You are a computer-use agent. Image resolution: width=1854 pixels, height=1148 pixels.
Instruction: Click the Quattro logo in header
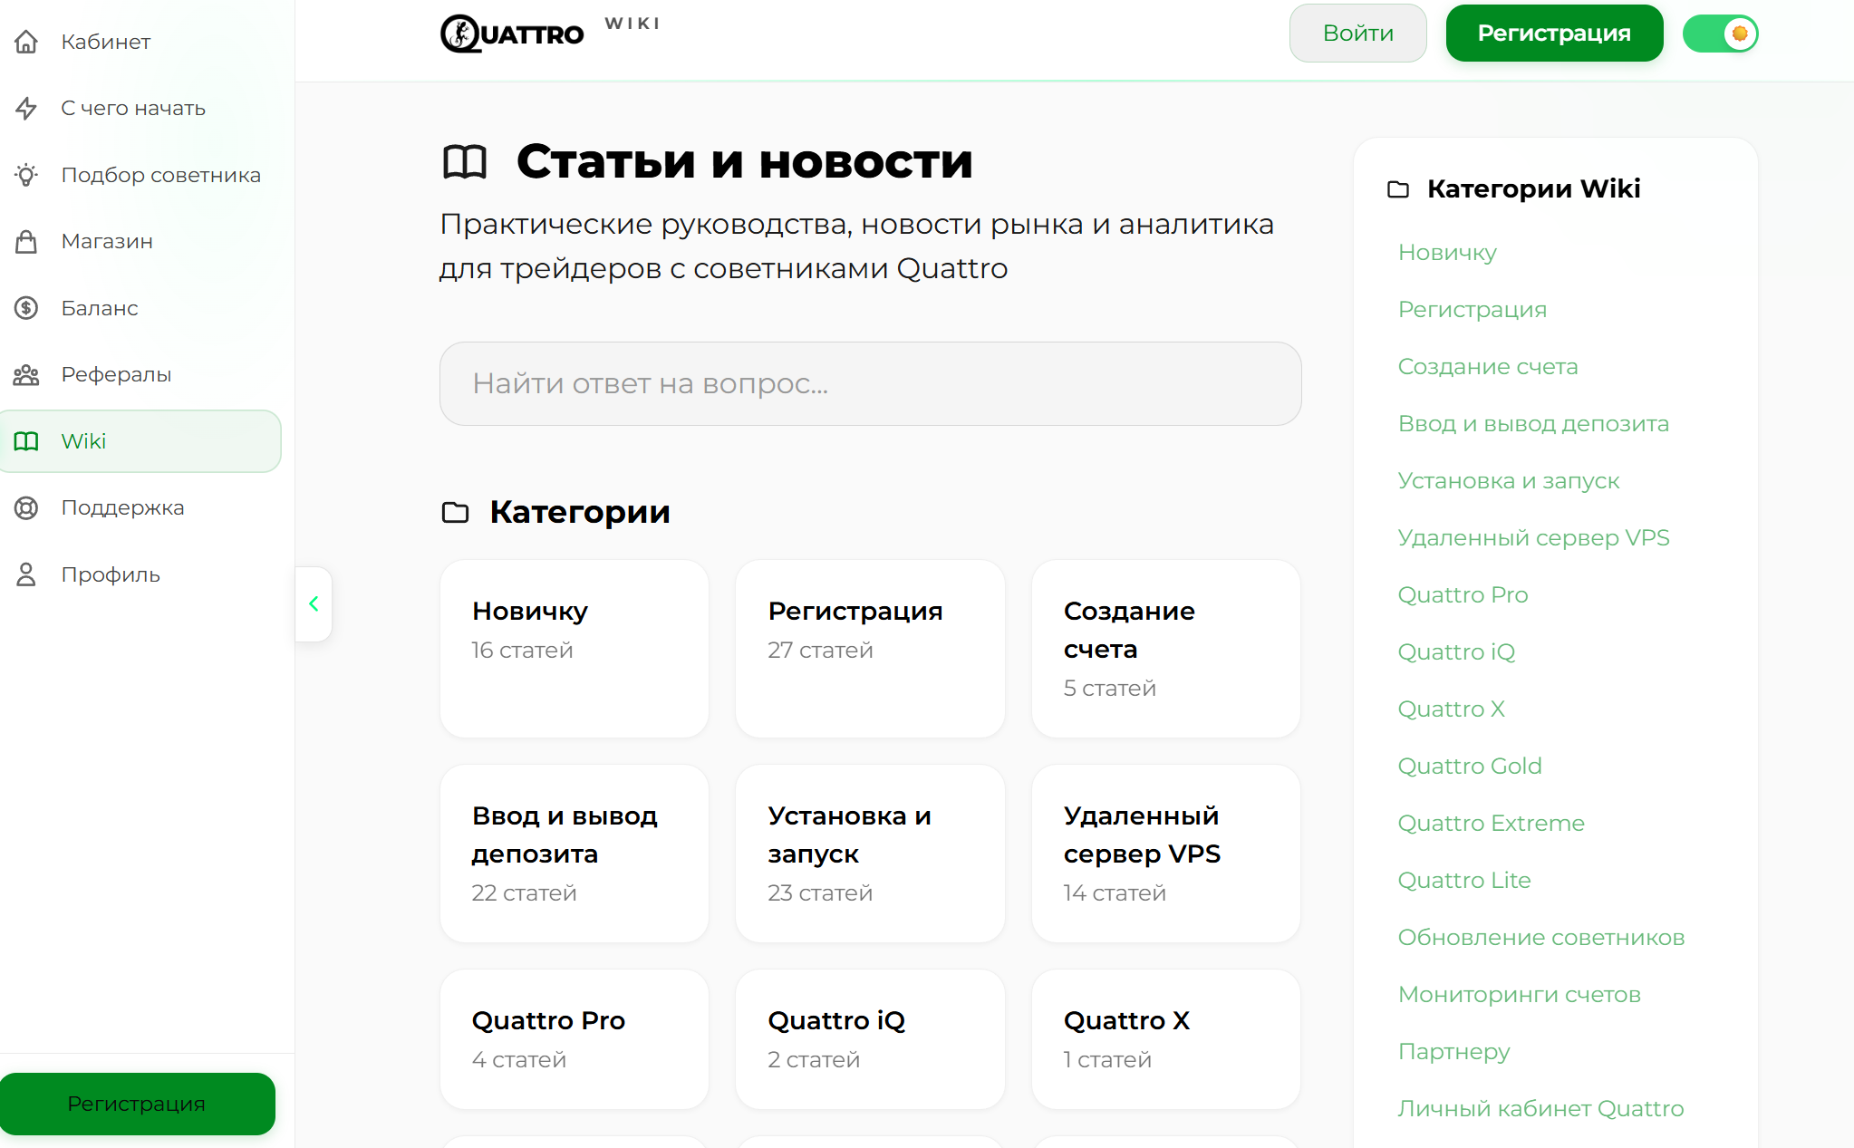[x=512, y=34]
